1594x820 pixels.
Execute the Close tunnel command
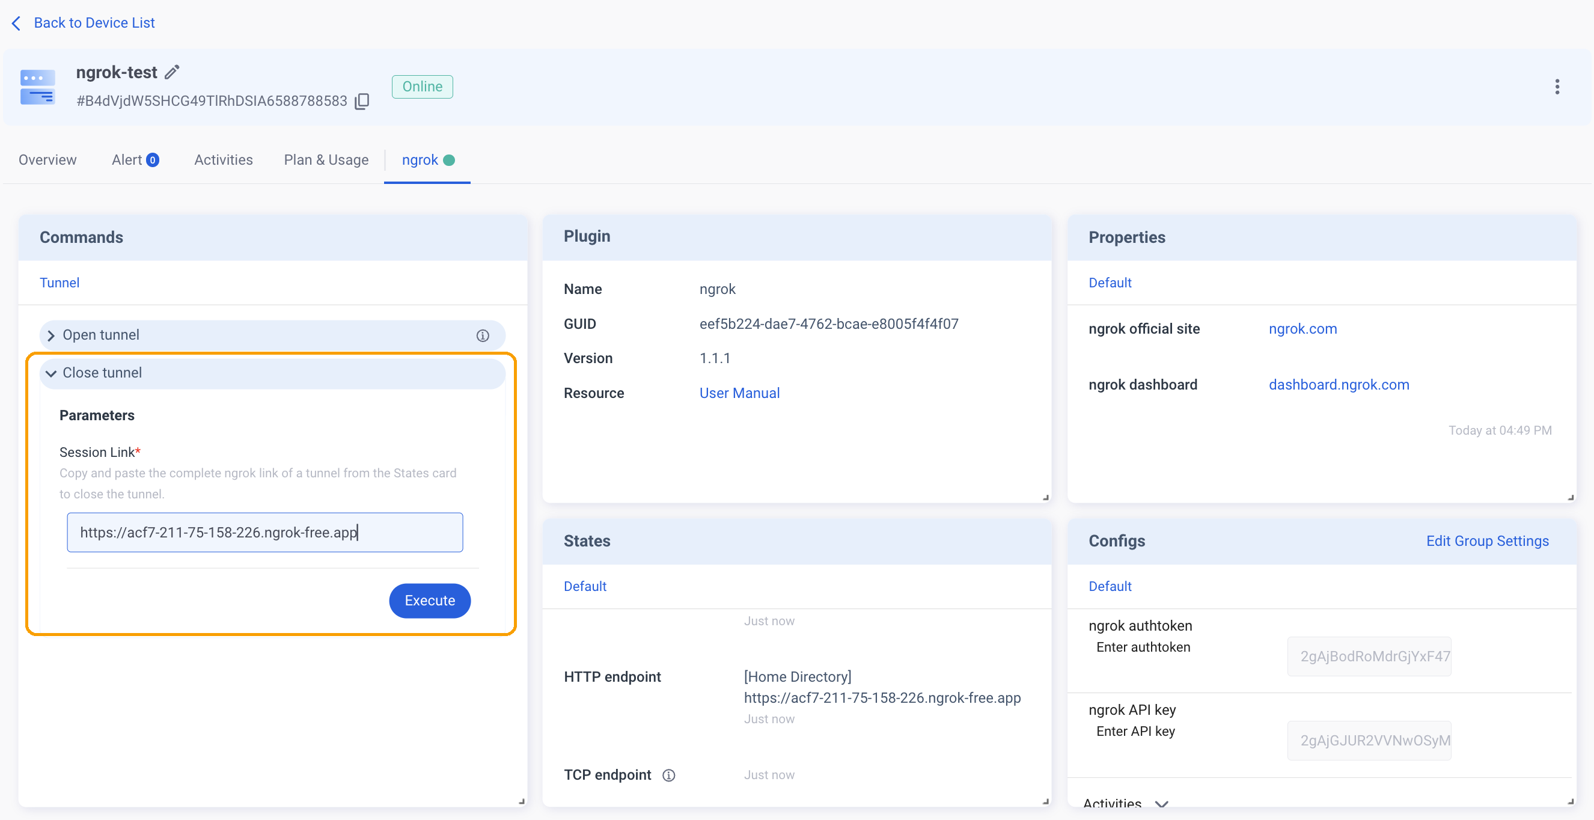coord(429,601)
